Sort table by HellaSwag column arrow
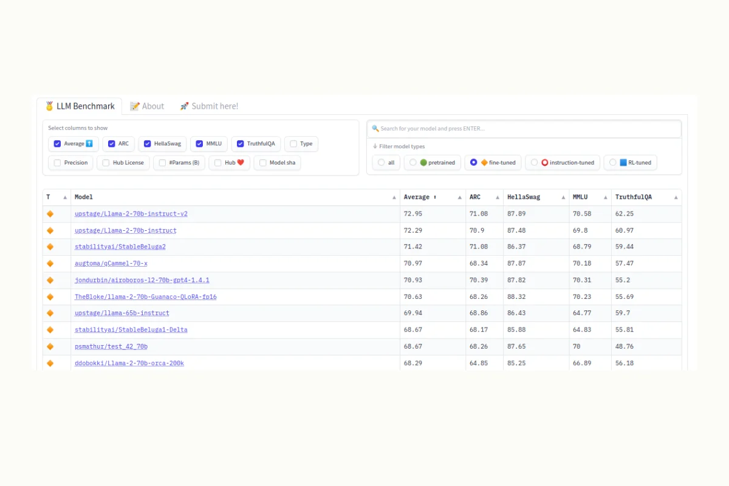This screenshot has width=729, height=486. pos(563,197)
